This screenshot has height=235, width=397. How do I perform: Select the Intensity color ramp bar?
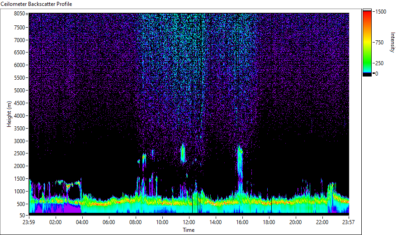367,43
